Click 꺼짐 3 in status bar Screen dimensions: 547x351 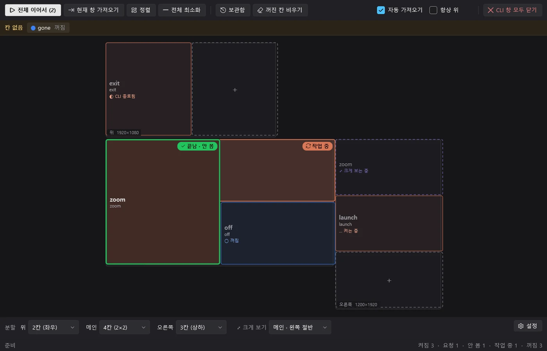point(534,346)
